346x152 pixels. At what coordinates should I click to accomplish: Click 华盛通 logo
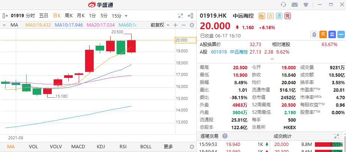pyautogui.click(x=100, y=4)
